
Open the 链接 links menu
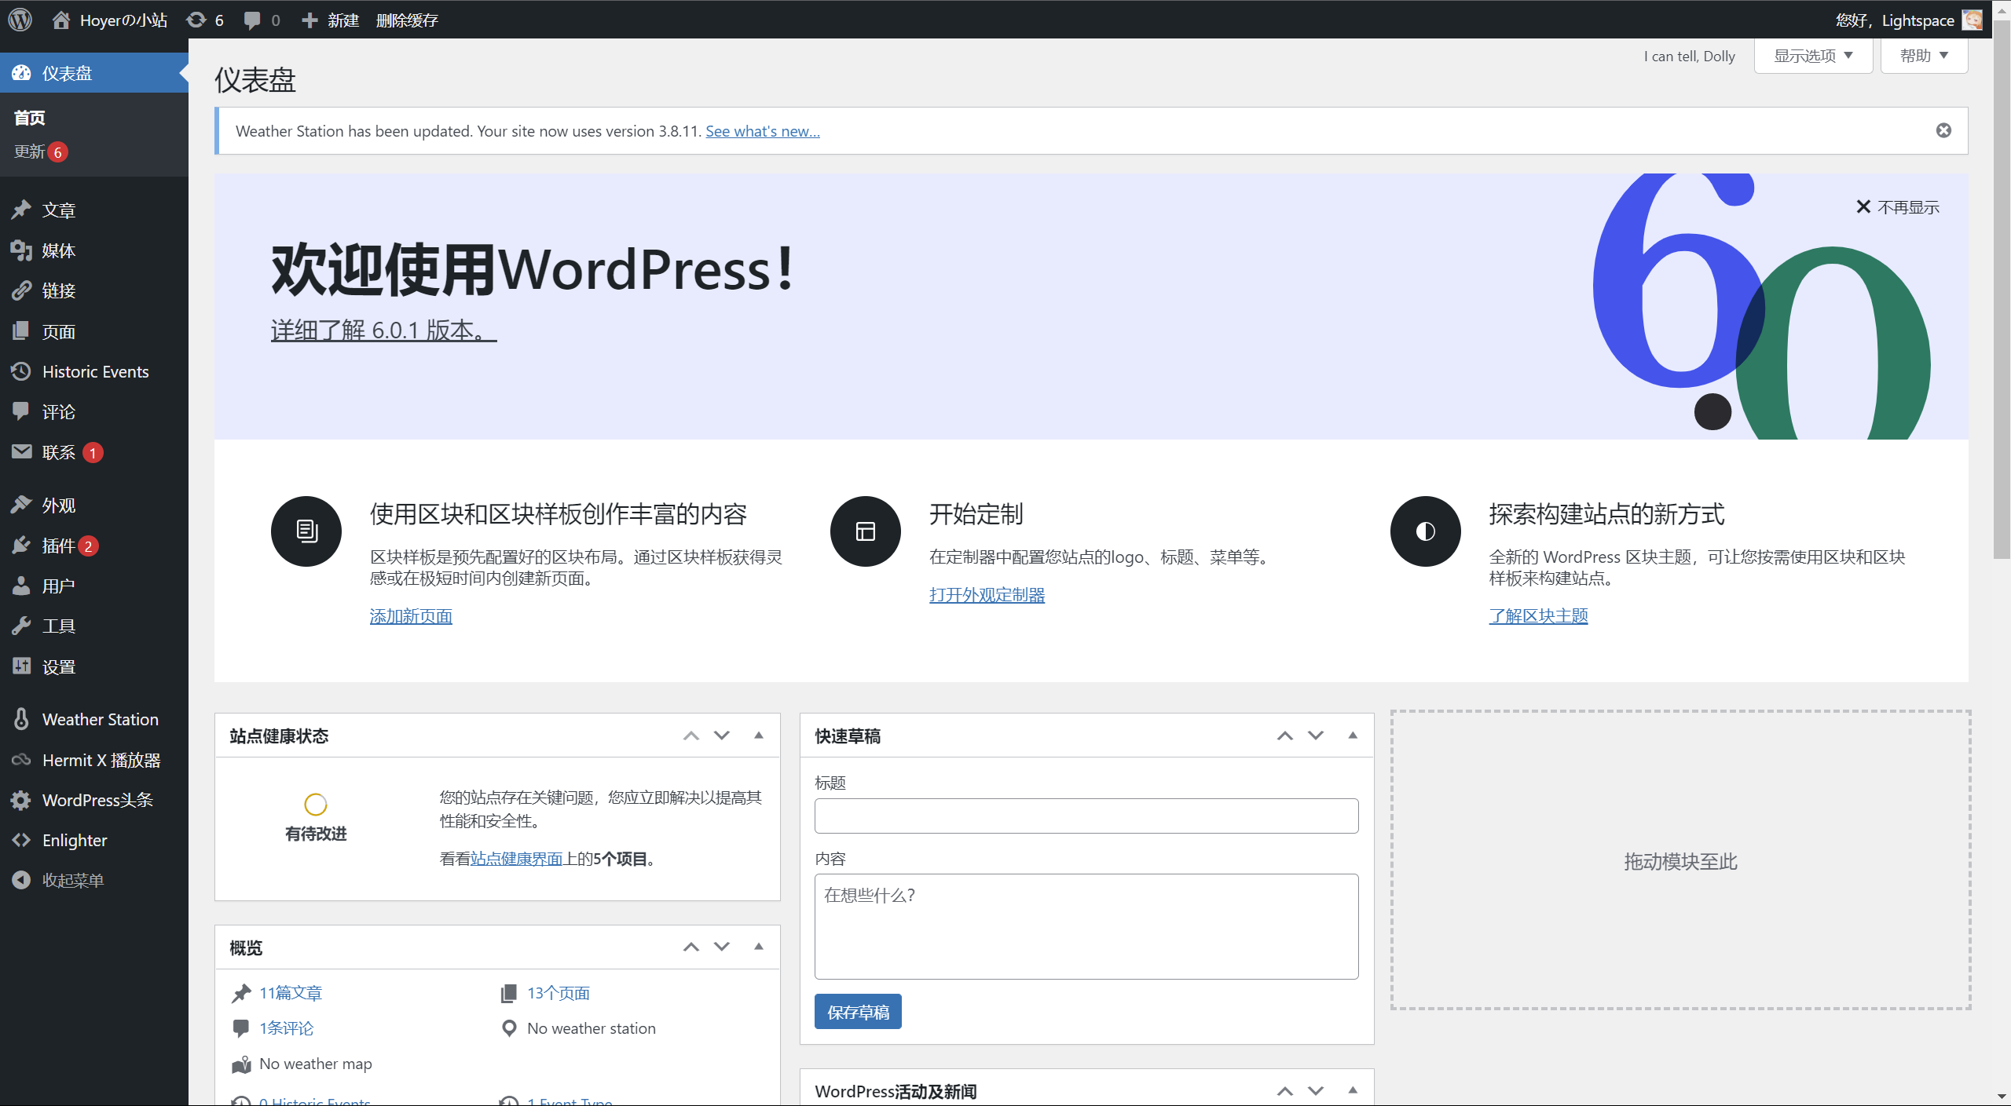[94, 290]
